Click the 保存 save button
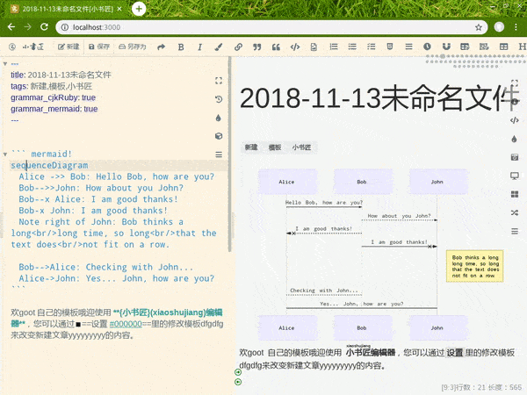527x395 pixels. coord(99,47)
